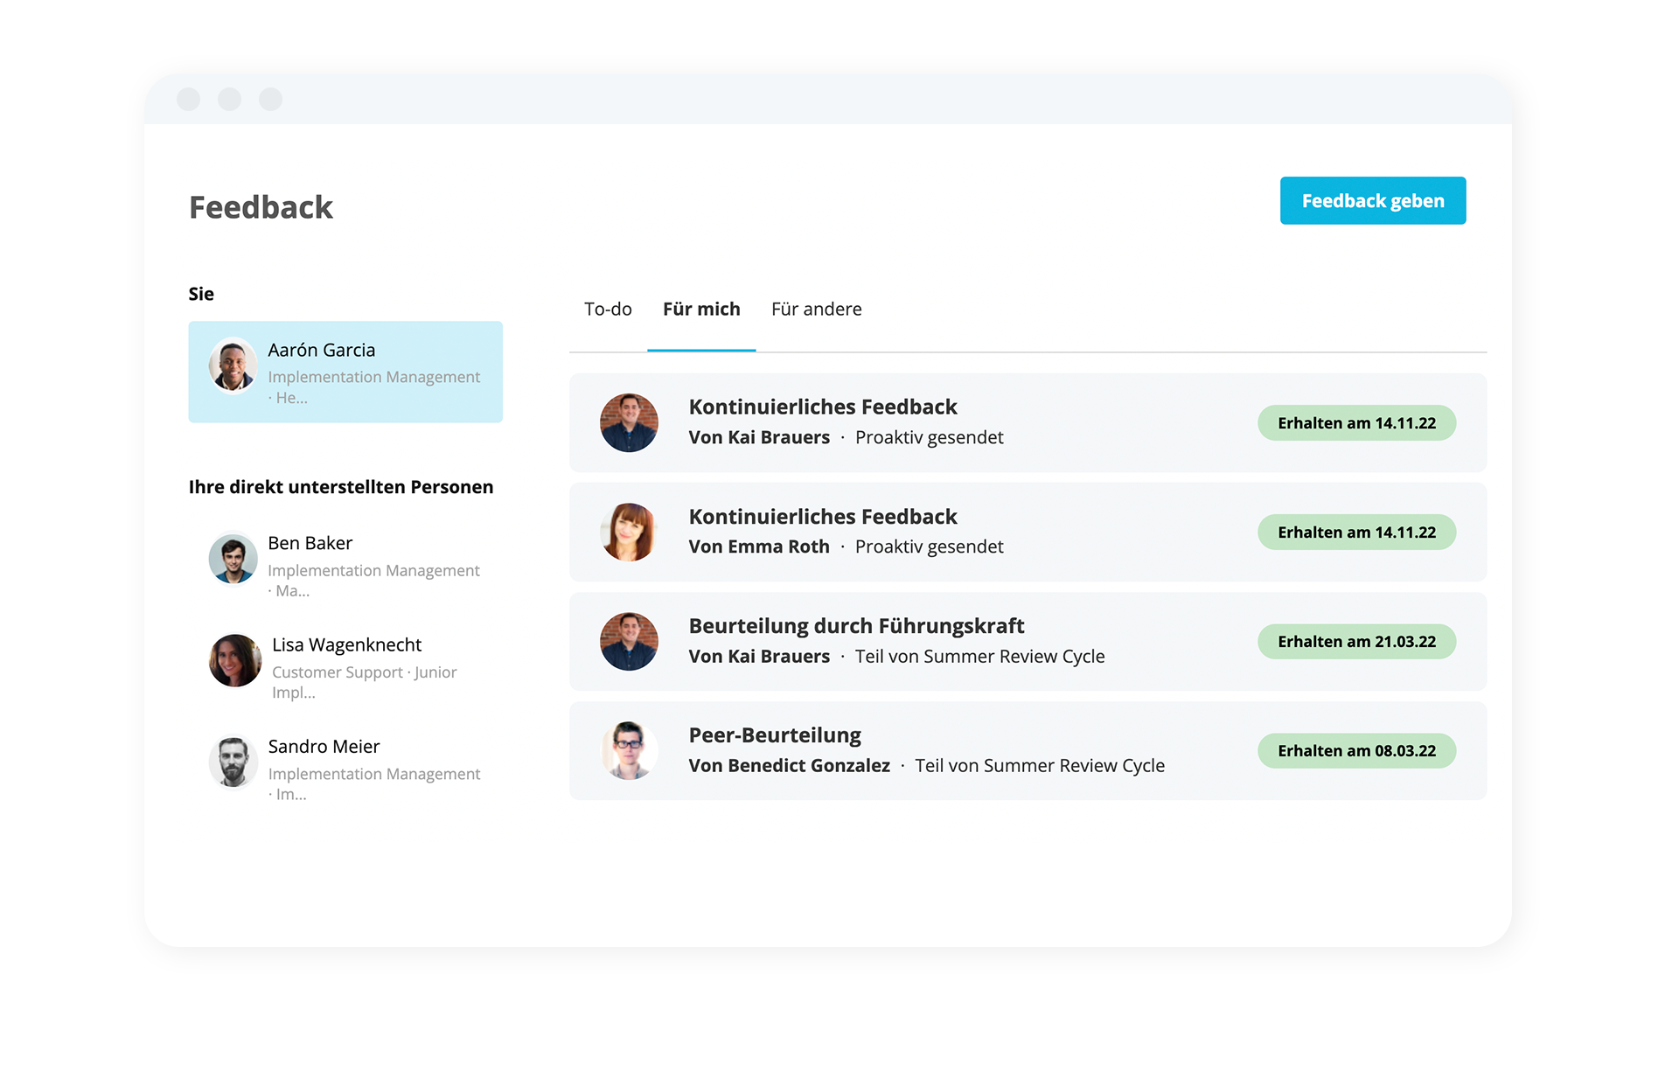Switch to the 'Für andere' tab
1679x1072 pixels.
[818, 309]
